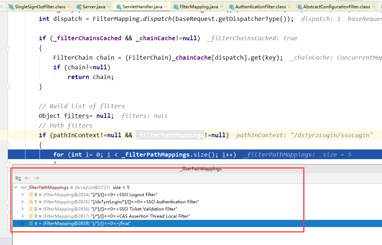Screen dimensions: 382x245
Task: Click the '// Path filters' comment
Action: (65, 125)
